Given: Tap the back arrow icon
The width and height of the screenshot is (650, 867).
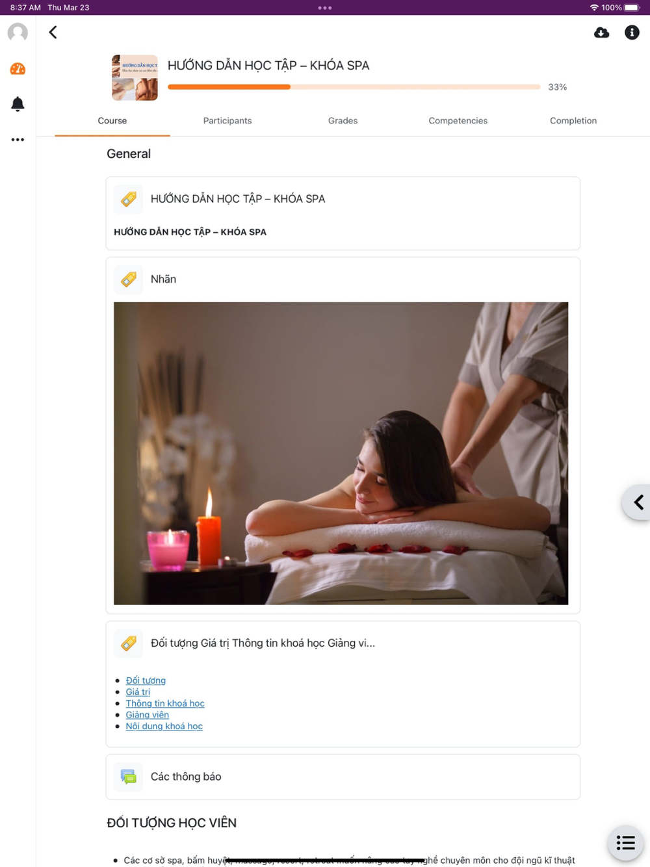Looking at the screenshot, I should [x=53, y=32].
